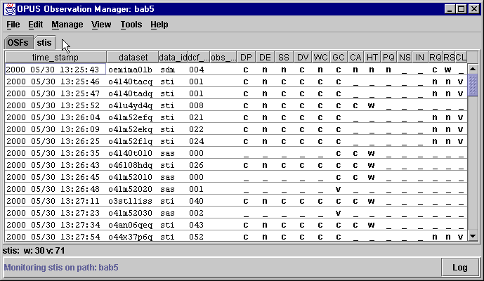This screenshot has height=281, width=484.
Task: Click the HT stage column header
Action: point(372,57)
